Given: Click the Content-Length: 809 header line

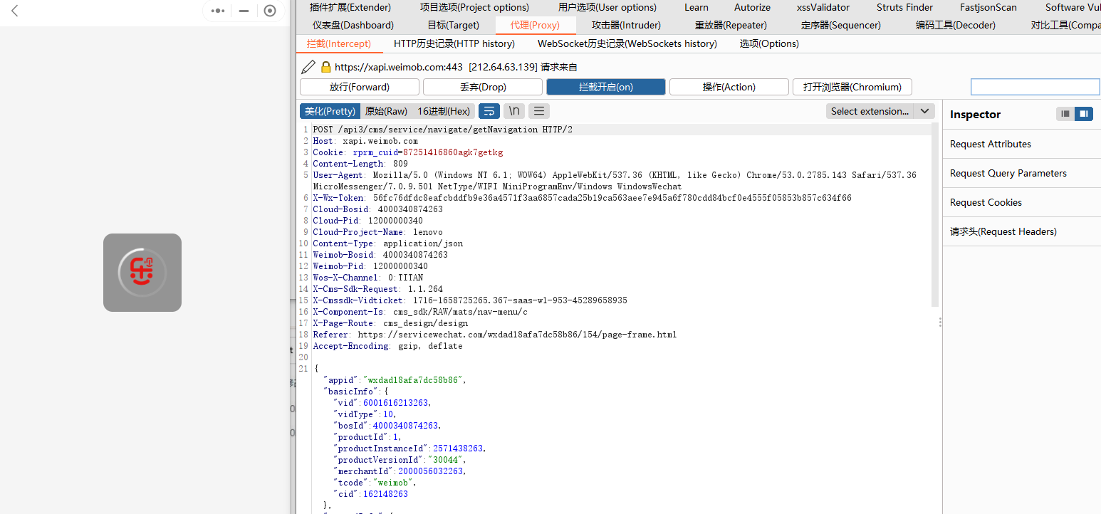Looking at the screenshot, I should pos(360,164).
